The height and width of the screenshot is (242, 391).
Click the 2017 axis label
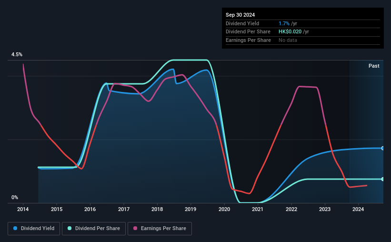coord(124,209)
